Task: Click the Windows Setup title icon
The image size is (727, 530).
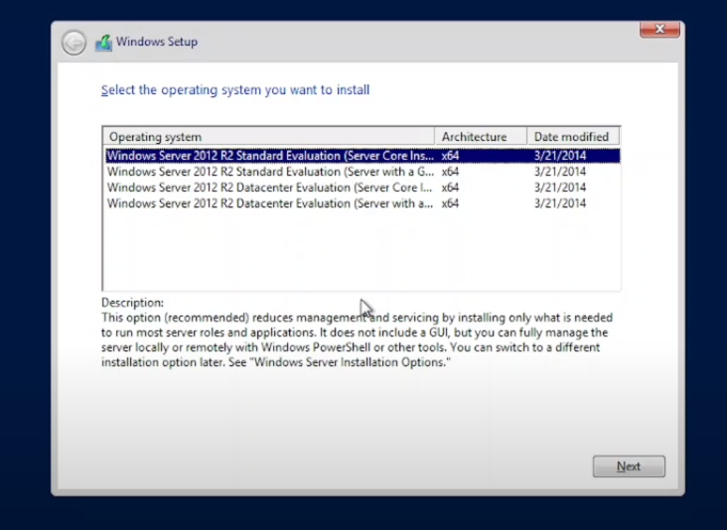Action: click(x=104, y=43)
